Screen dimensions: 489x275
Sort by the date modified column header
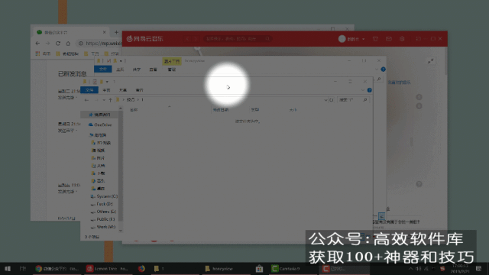221,110
